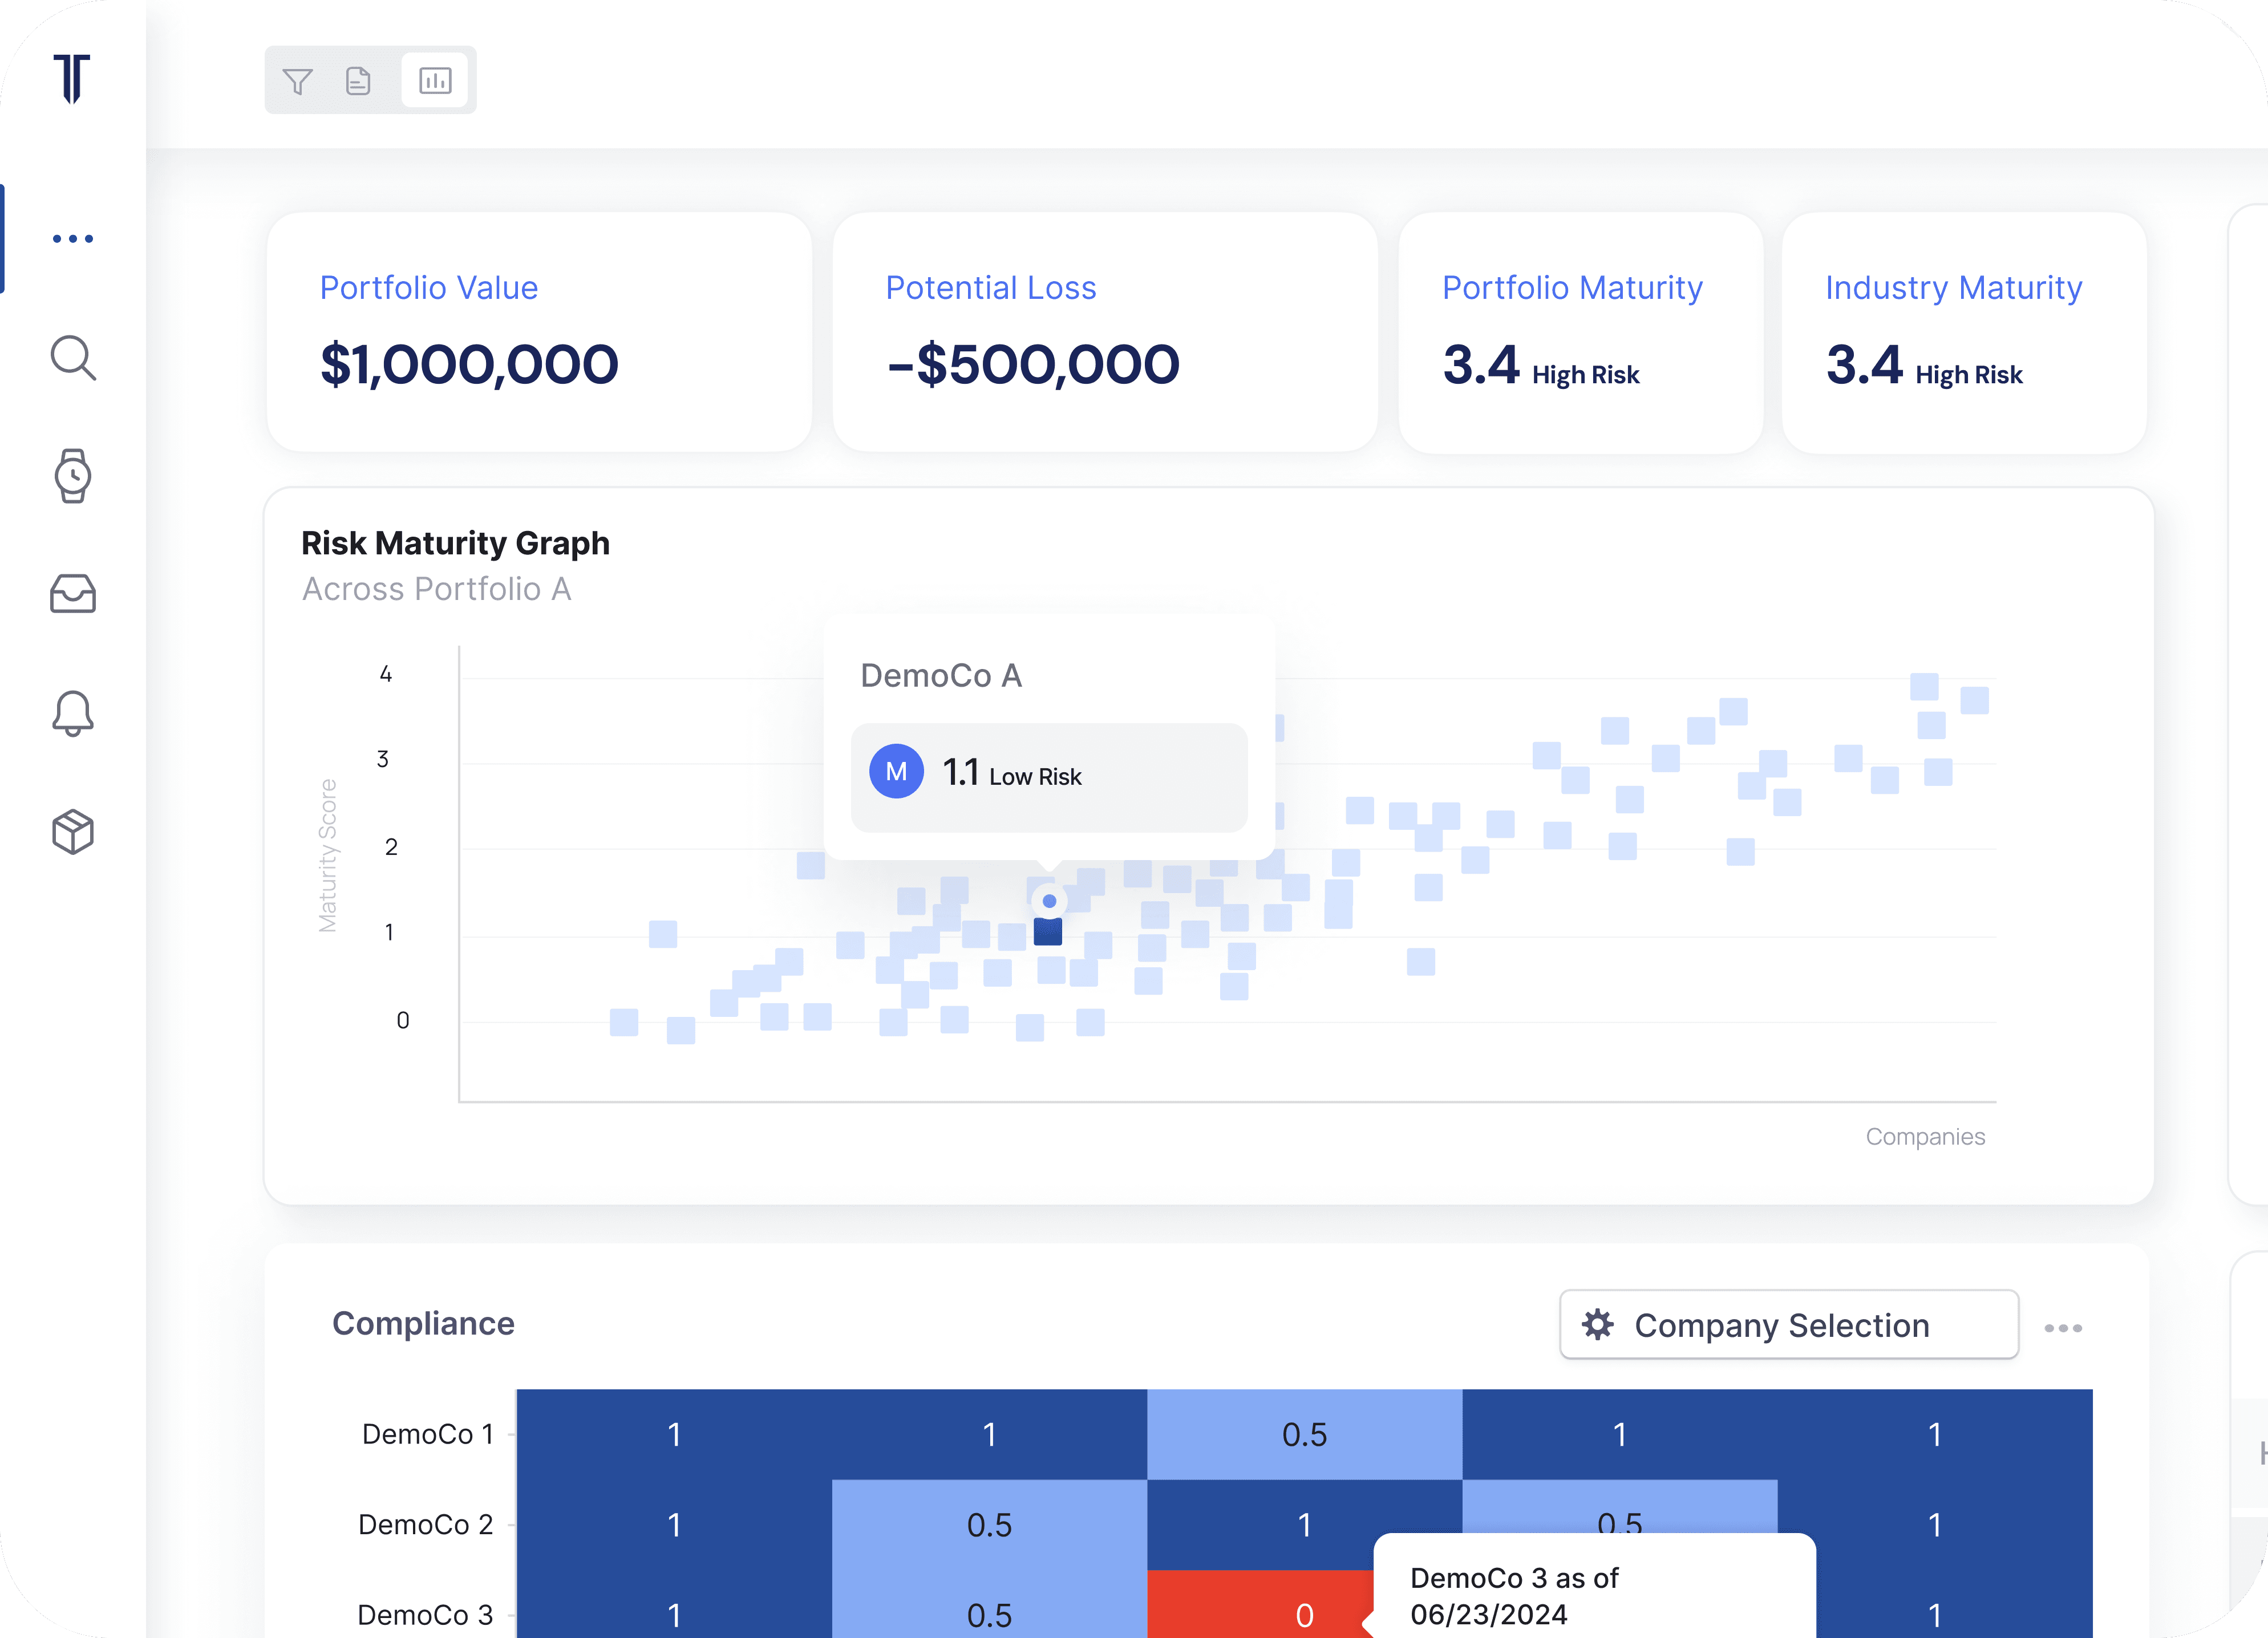The height and width of the screenshot is (1638, 2268).
Task: Click the 'Across Portfolio A' subtitle
Action: [x=437, y=589]
